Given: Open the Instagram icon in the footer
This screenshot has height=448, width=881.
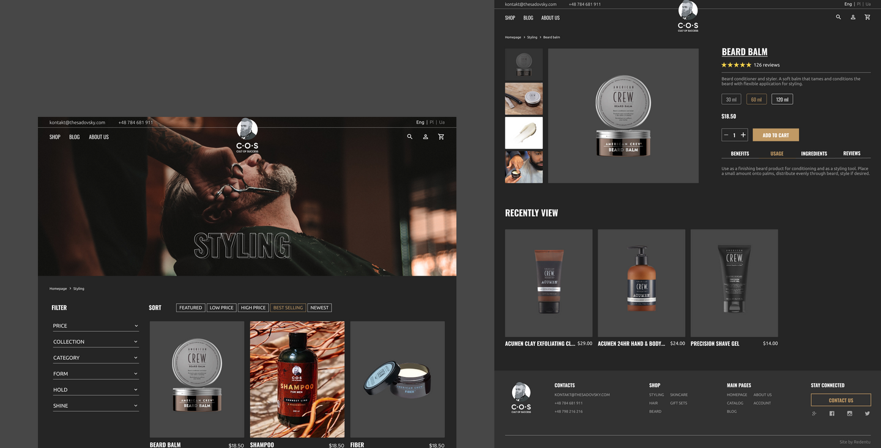Looking at the screenshot, I should (x=849, y=414).
